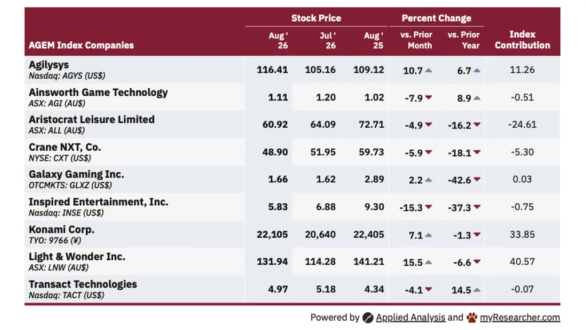Click Konami up arrow vs. prior month
The width and height of the screenshot is (586, 330).
click(429, 235)
